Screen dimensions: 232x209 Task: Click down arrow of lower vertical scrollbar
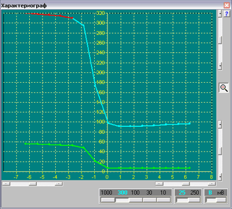click(220, 176)
